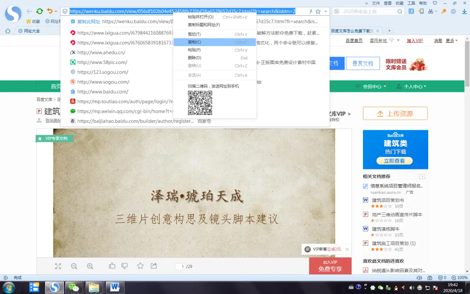Click the 加入VIP link

click(x=415, y=41)
